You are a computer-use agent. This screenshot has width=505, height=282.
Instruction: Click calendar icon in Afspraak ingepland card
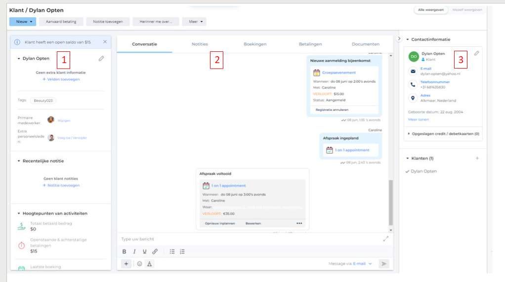tap(330, 150)
